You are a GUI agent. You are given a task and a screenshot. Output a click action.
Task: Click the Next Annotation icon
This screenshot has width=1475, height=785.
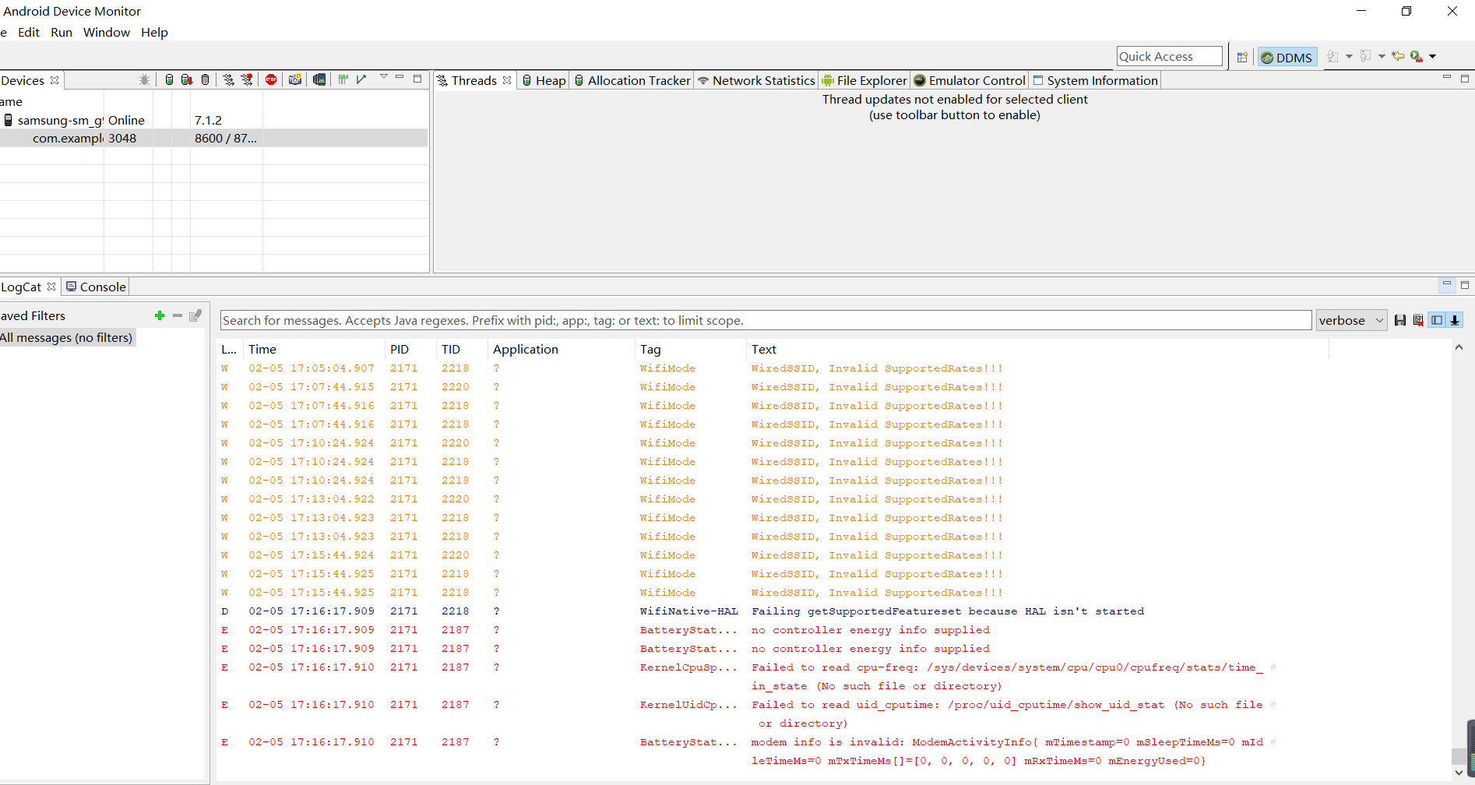point(1333,56)
